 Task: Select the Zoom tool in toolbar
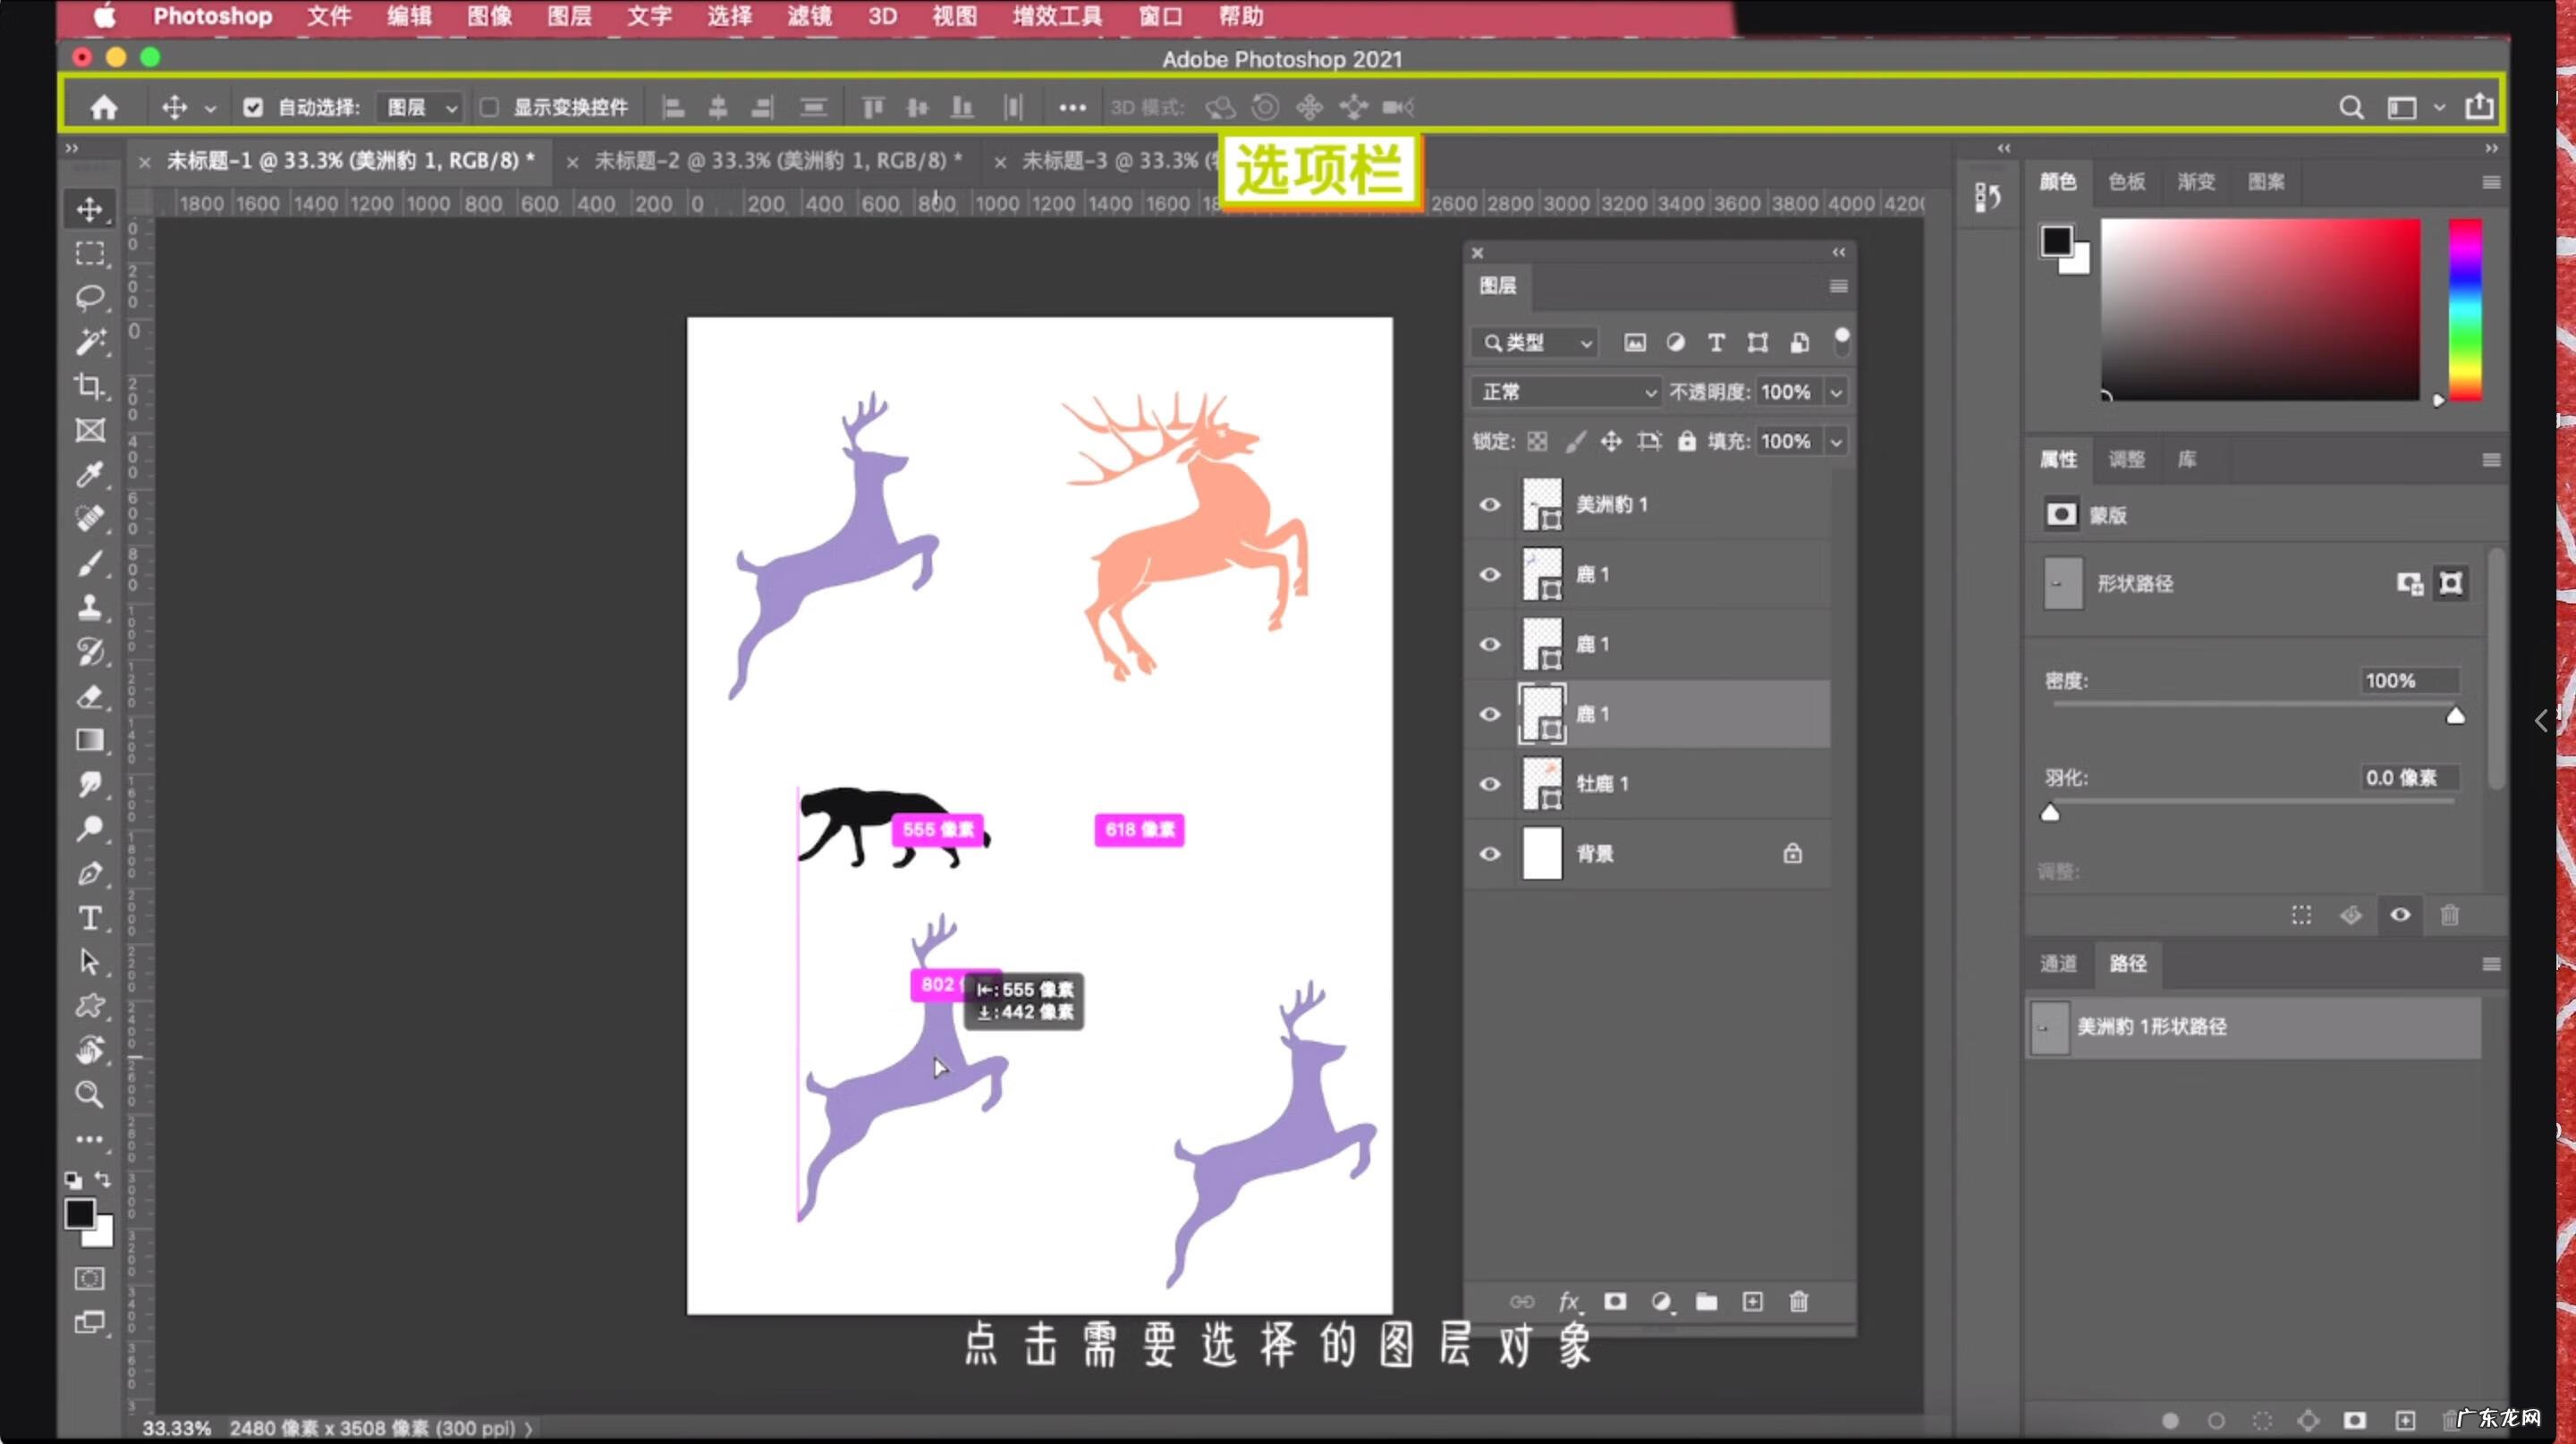click(x=90, y=1094)
